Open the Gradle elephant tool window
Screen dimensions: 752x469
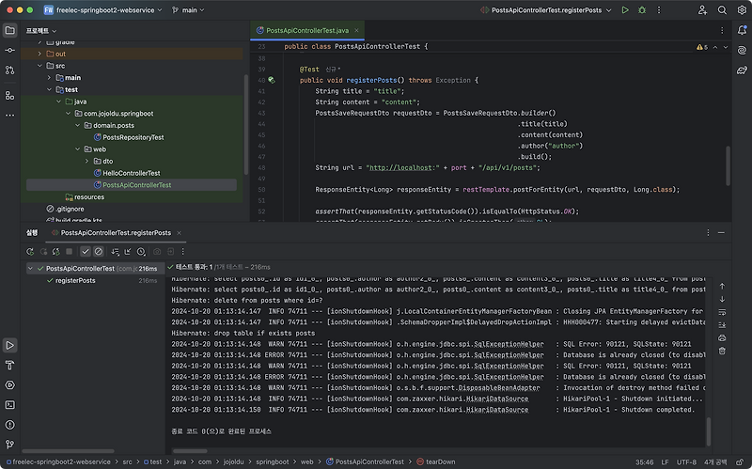tap(742, 70)
